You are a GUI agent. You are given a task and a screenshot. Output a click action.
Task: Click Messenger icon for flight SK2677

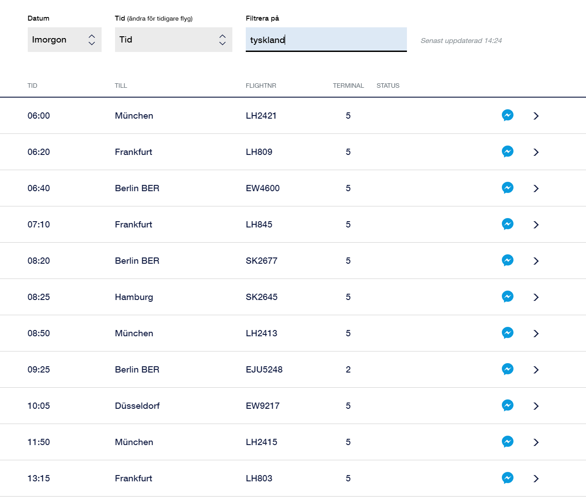[507, 261]
